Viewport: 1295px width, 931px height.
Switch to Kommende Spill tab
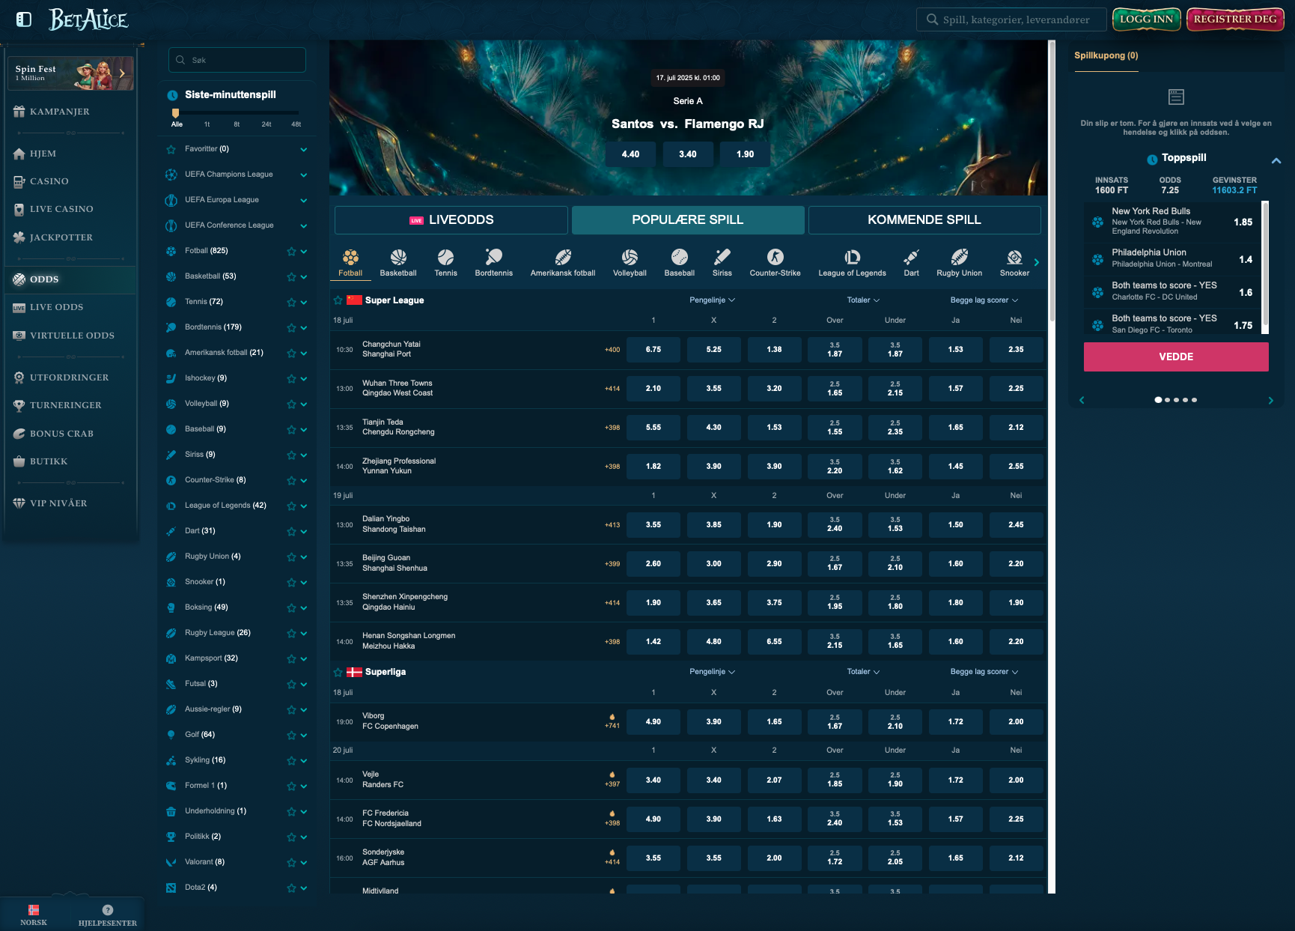pyautogui.click(x=924, y=220)
